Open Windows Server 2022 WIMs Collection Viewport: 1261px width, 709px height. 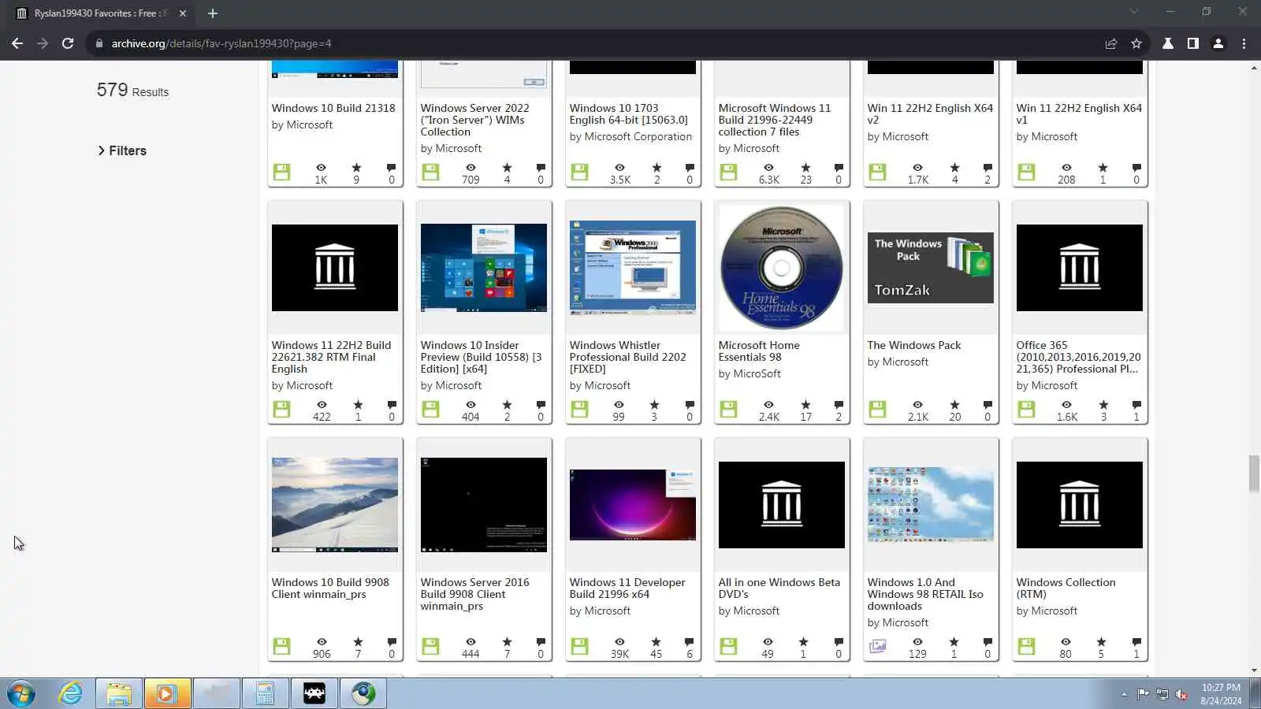pyautogui.click(x=474, y=120)
